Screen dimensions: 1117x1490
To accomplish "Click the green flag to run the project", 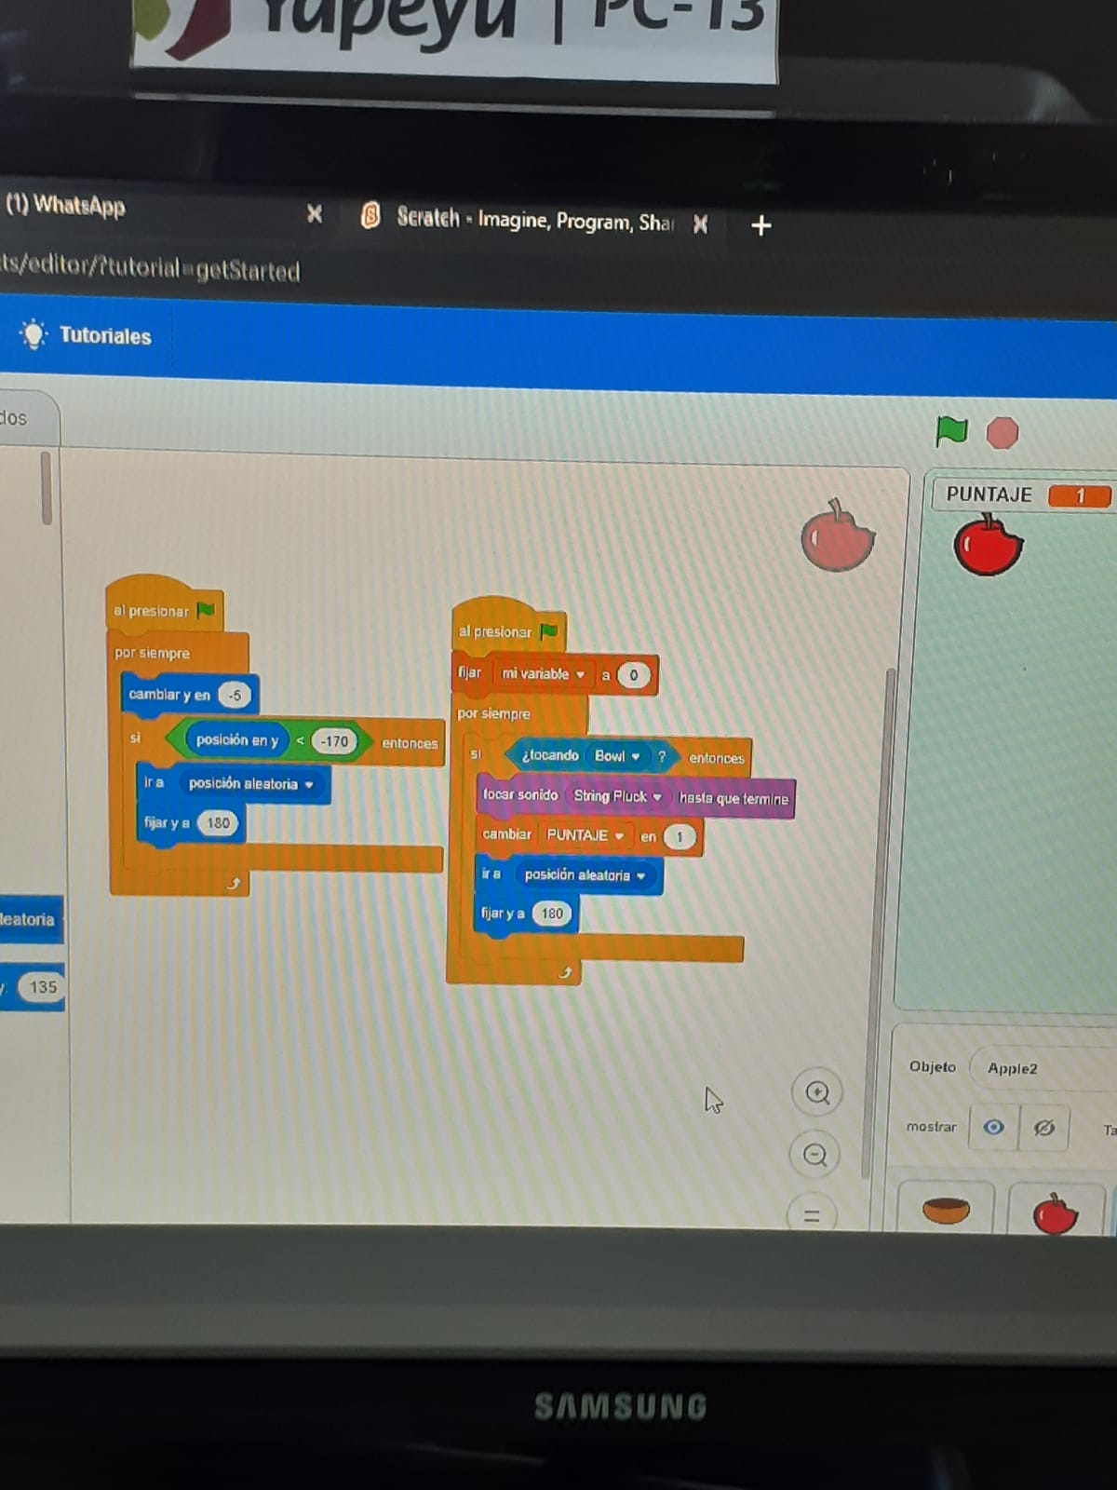I will (951, 431).
